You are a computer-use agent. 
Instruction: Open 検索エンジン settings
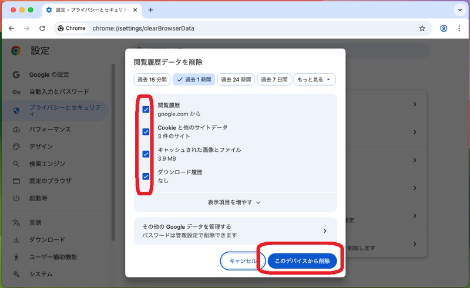point(47,164)
